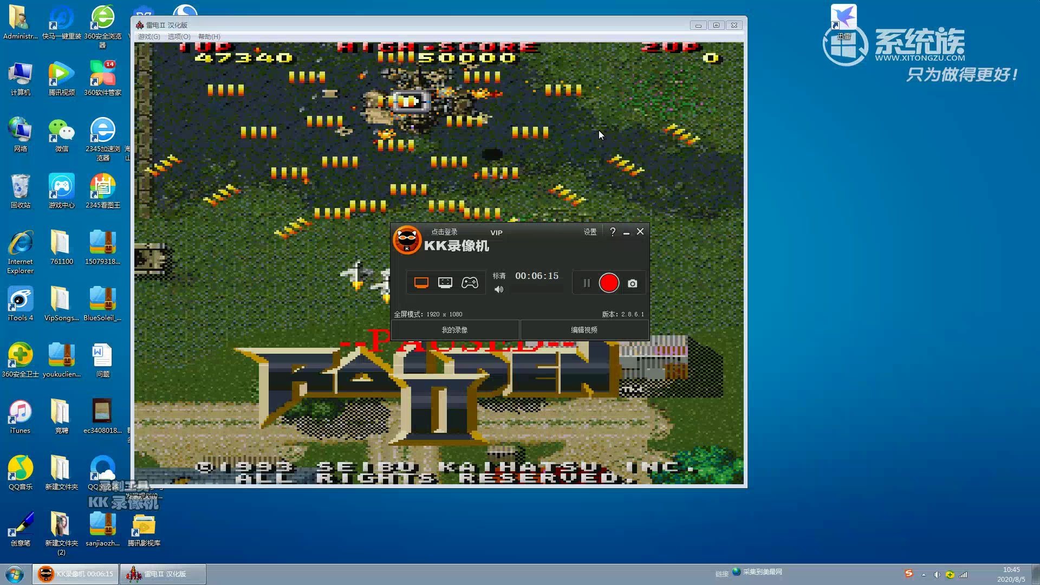Select full-screen recording mode in KK recorder
Screen dimensions: 1040x585
(421, 283)
